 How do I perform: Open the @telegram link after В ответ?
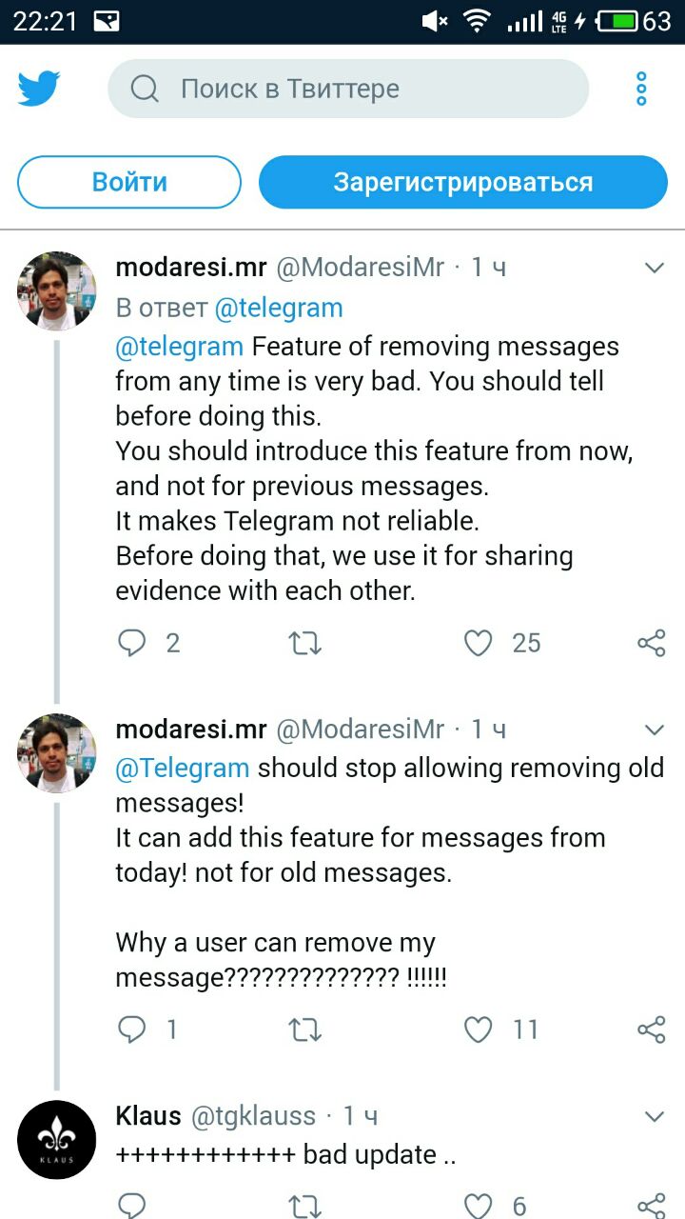coord(279,309)
